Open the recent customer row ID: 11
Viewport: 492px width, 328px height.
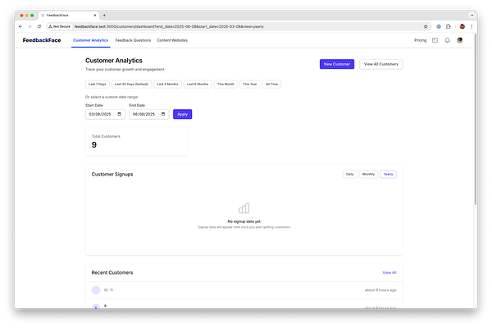(244, 290)
